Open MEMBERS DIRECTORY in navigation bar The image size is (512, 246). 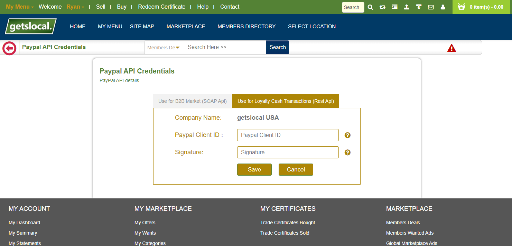click(246, 27)
